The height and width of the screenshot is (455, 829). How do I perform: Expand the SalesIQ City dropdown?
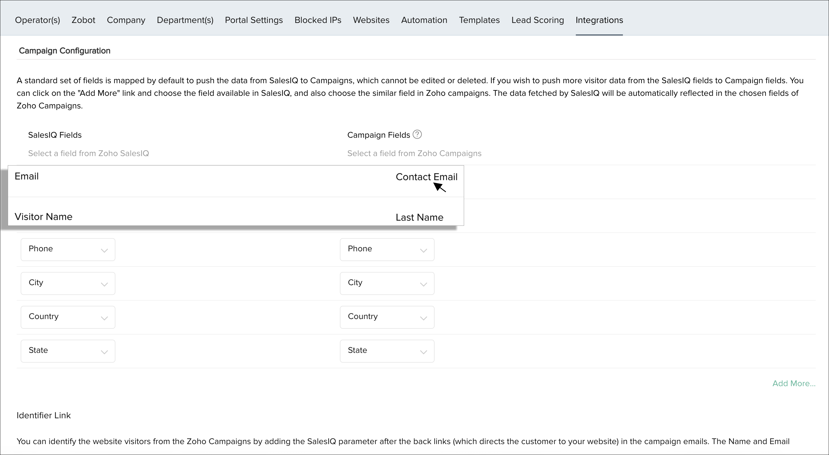pos(68,283)
